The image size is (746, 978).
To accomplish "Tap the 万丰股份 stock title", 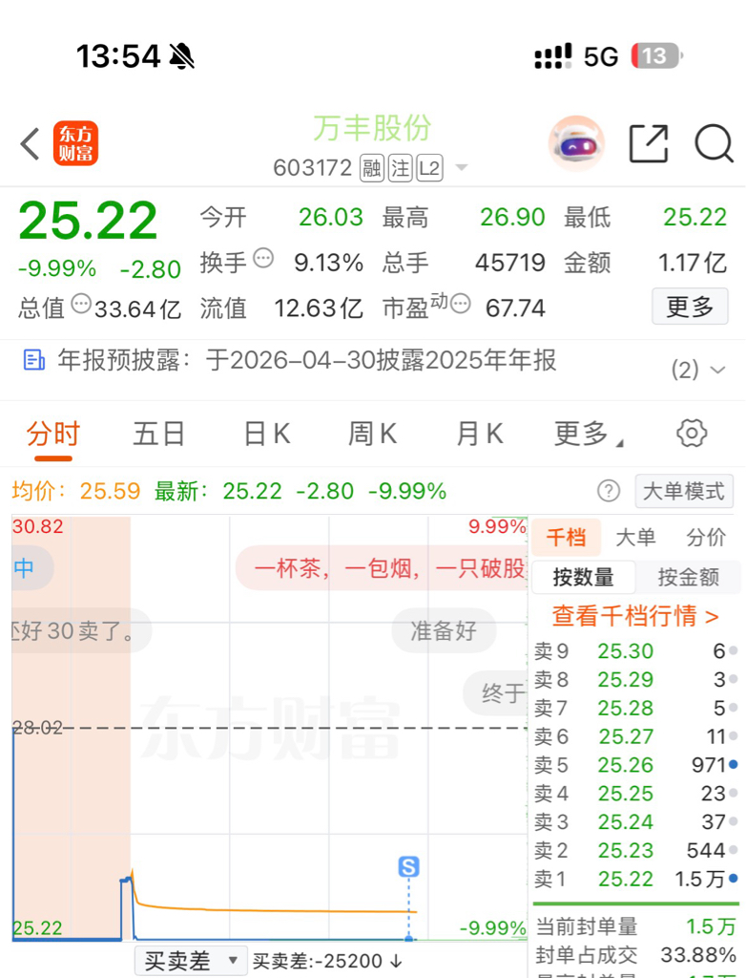I will click(x=372, y=129).
